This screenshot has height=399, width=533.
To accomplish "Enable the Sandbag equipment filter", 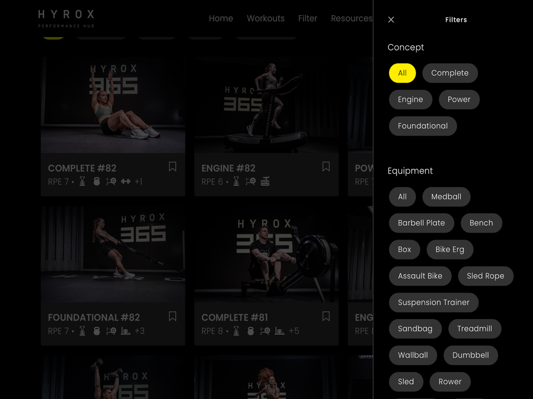I will coord(415,329).
